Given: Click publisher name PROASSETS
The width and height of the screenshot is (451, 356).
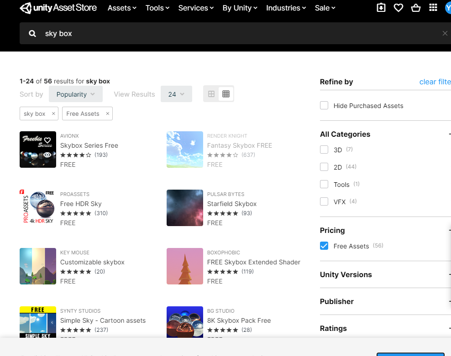Looking at the screenshot, I should 75,194.
